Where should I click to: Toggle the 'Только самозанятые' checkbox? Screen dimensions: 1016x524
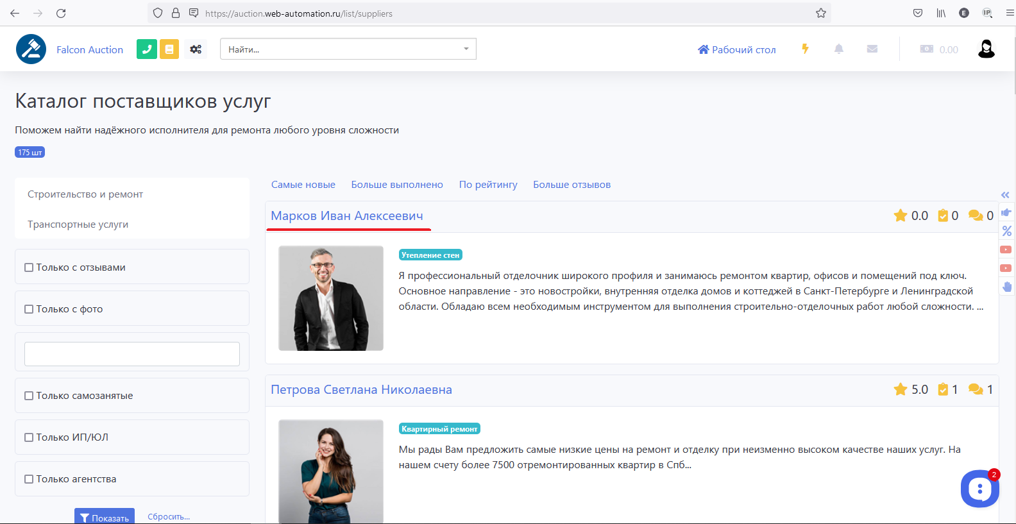coord(29,396)
